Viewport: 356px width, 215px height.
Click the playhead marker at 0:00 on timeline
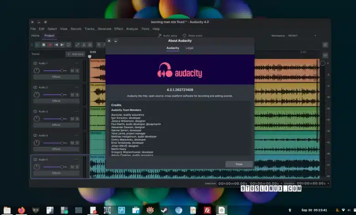pyautogui.click(x=89, y=56)
